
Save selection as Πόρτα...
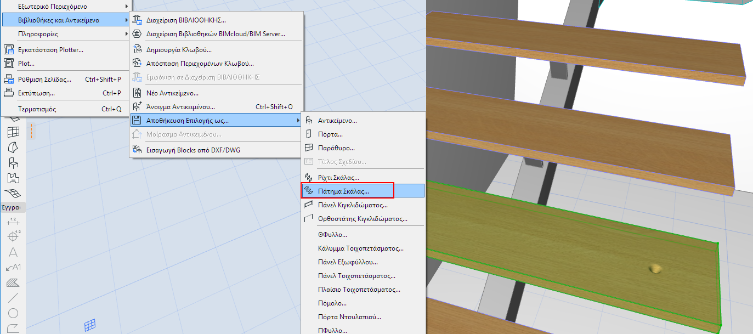(363, 134)
